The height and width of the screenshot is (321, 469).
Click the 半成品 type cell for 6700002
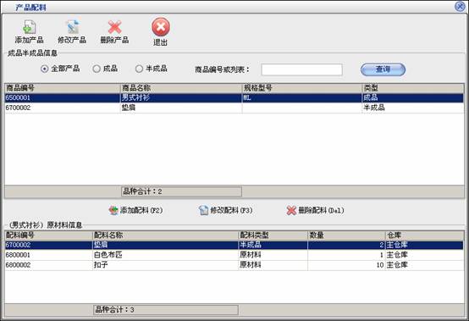click(x=374, y=108)
